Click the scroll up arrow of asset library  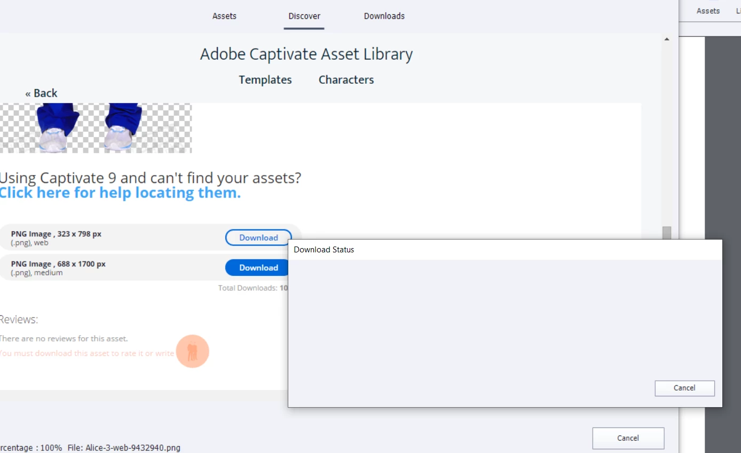pos(666,39)
